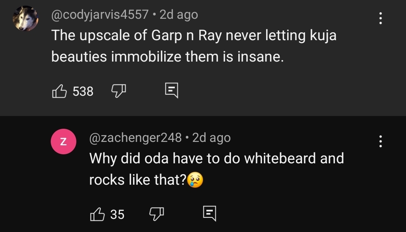Visit the @zachenger248 channel username
Screen dimensions: 406x232
135,137
